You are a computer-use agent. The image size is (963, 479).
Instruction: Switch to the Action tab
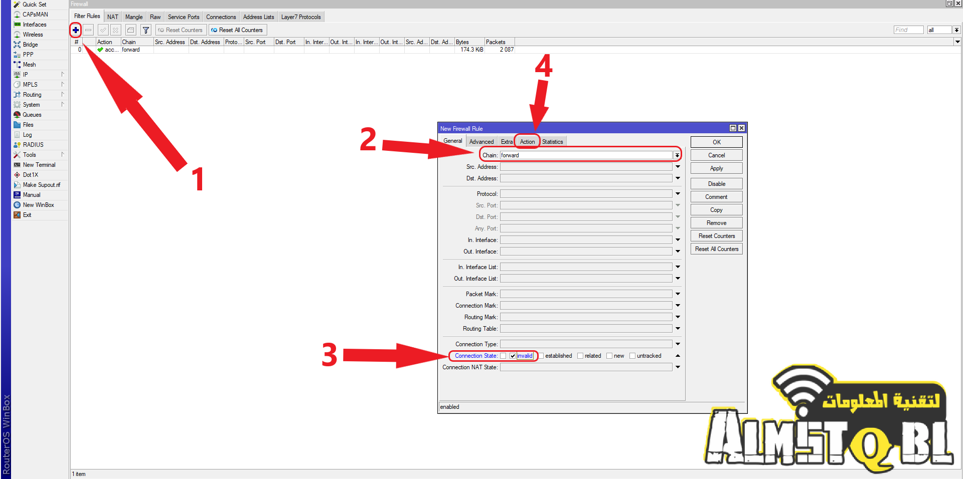tap(527, 142)
